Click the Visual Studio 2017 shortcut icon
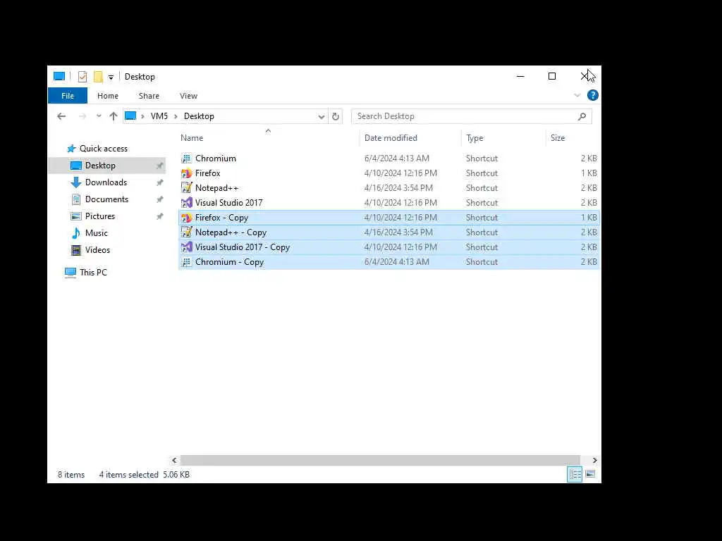Screen dimensions: 722x541 (186, 203)
